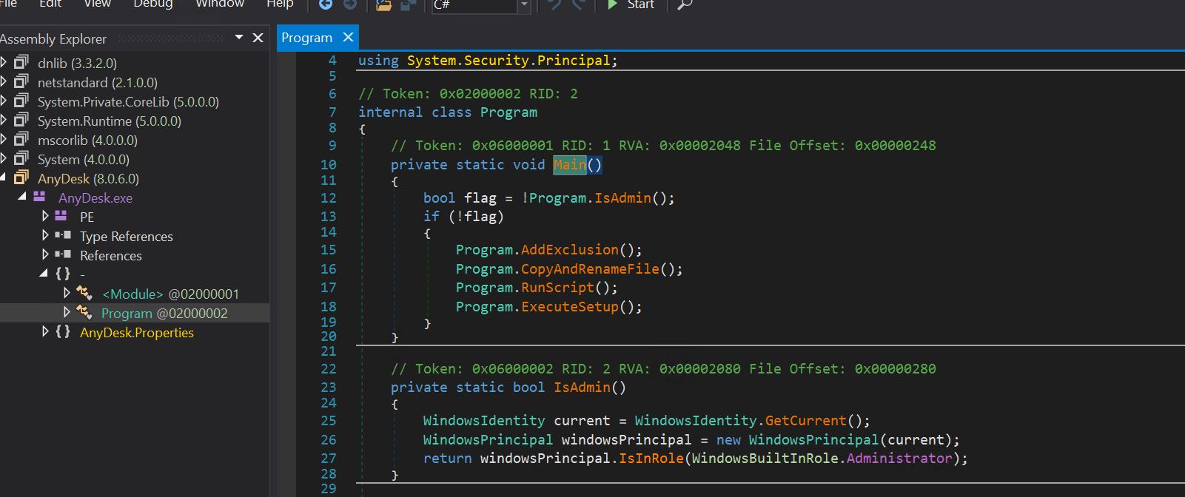Click the Navigate Back arrow icon
The width and height of the screenshot is (1185, 497).
tap(326, 4)
